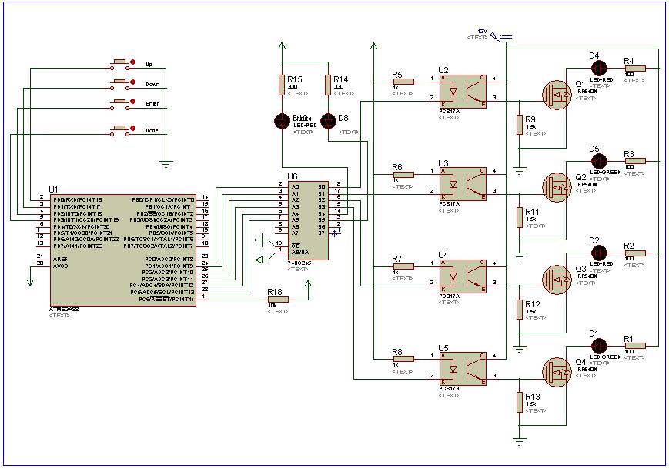Screen dimensions: 669x469
Task: Click the IRF540N label beside Q1
Action: [x=587, y=92]
